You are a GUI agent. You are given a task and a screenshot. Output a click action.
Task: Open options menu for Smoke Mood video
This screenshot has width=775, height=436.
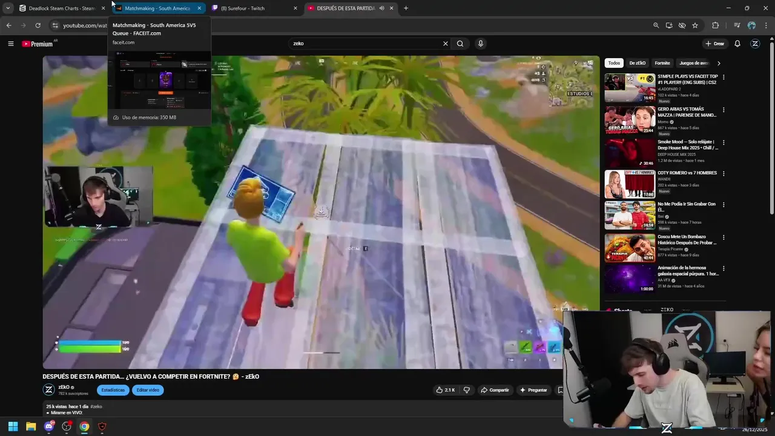[x=724, y=143]
